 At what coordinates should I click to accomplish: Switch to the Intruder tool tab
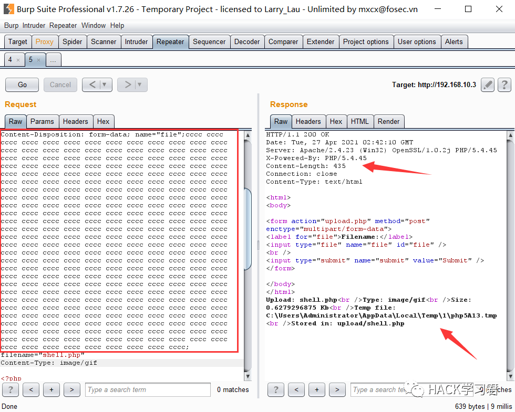(x=136, y=42)
